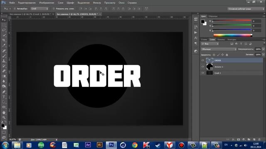The height and width of the screenshot is (149, 266).
Task: Open the opacity slider arrow
Action: 263,49
